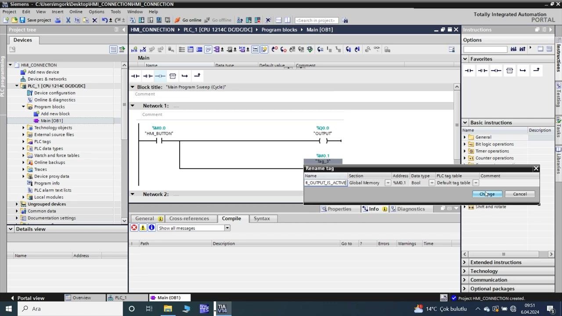Open the PLC tag table dropdown in Rename tag
562x316 pixels.
(x=476, y=183)
